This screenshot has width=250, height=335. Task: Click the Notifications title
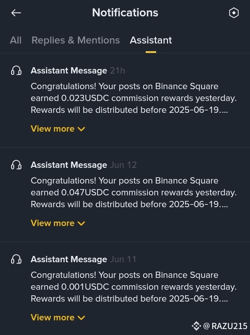click(x=125, y=13)
